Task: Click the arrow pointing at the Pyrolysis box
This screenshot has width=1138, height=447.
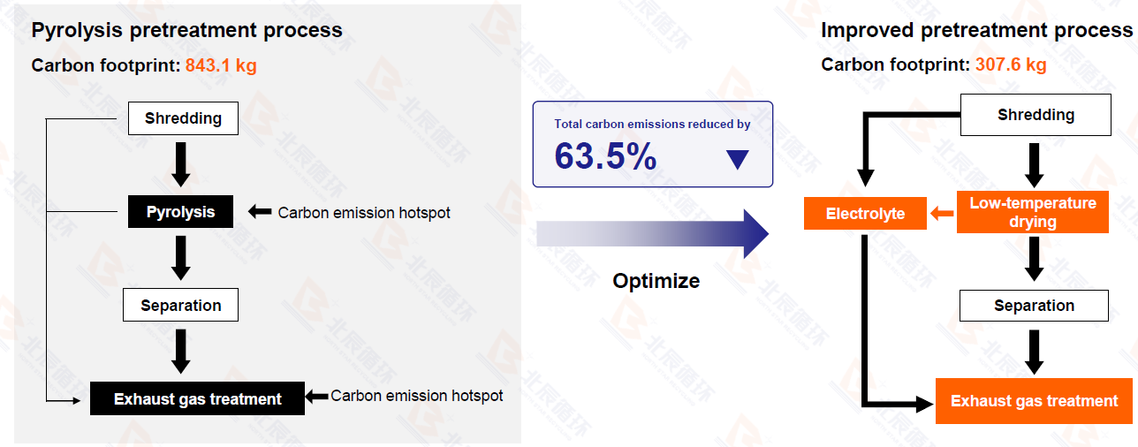Action: (x=260, y=212)
